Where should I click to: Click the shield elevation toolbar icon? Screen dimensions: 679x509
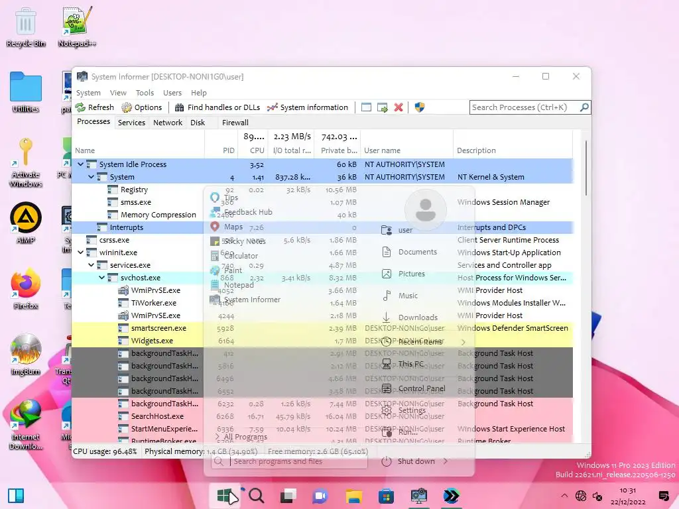pyautogui.click(x=420, y=107)
